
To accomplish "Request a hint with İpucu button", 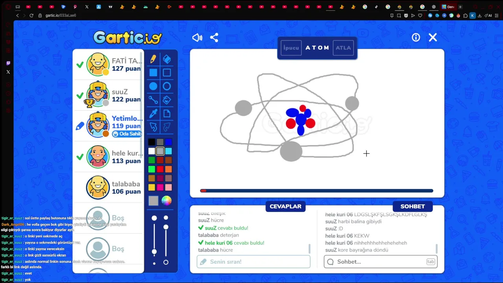I will [x=291, y=48].
